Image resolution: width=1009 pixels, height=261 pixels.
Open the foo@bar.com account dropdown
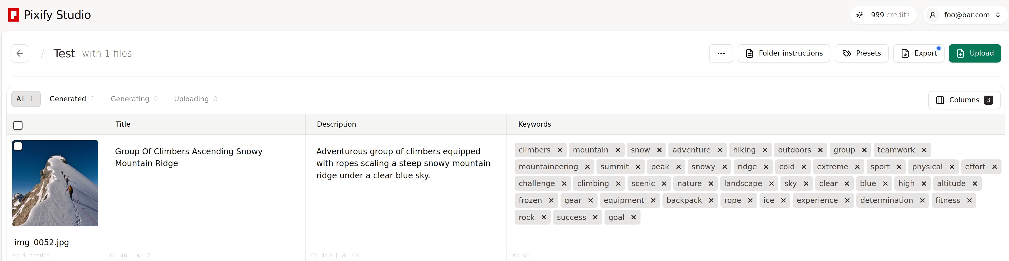[x=966, y=15]
